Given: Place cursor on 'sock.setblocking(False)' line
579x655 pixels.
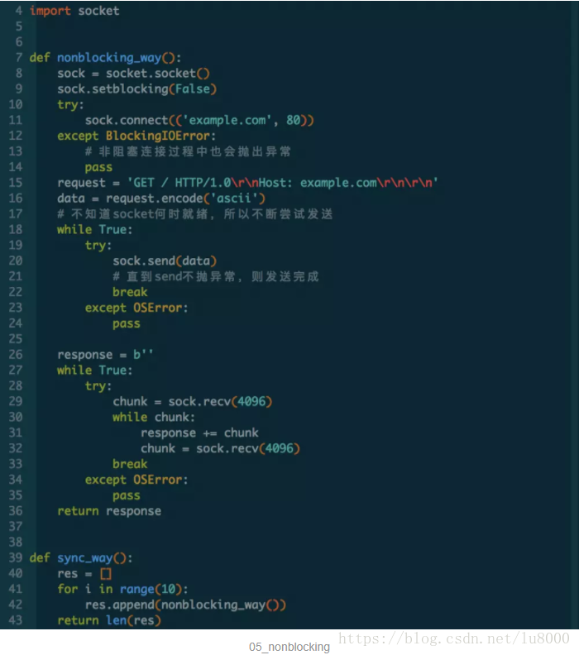Looking at the screenshot, I should (x=137, y=89).
